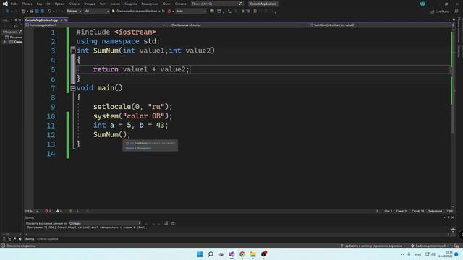Image resolution: width=463 pixels, height=260 pixels.
Task: Click the Visual Studio logo icon
Action: tap(5, 4)
